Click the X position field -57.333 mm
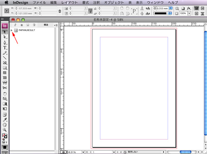 click(26, 8)
